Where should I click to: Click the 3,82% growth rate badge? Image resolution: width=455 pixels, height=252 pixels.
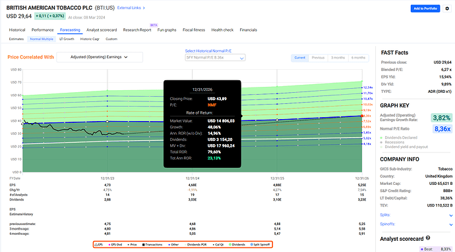click(x=441, y=118)
